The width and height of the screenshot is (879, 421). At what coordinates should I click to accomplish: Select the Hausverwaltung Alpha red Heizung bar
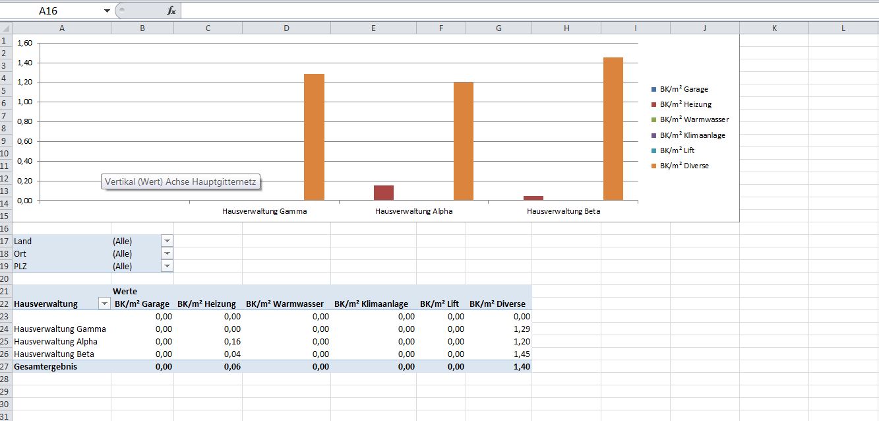pyautogui.click(x=383, y=193)
